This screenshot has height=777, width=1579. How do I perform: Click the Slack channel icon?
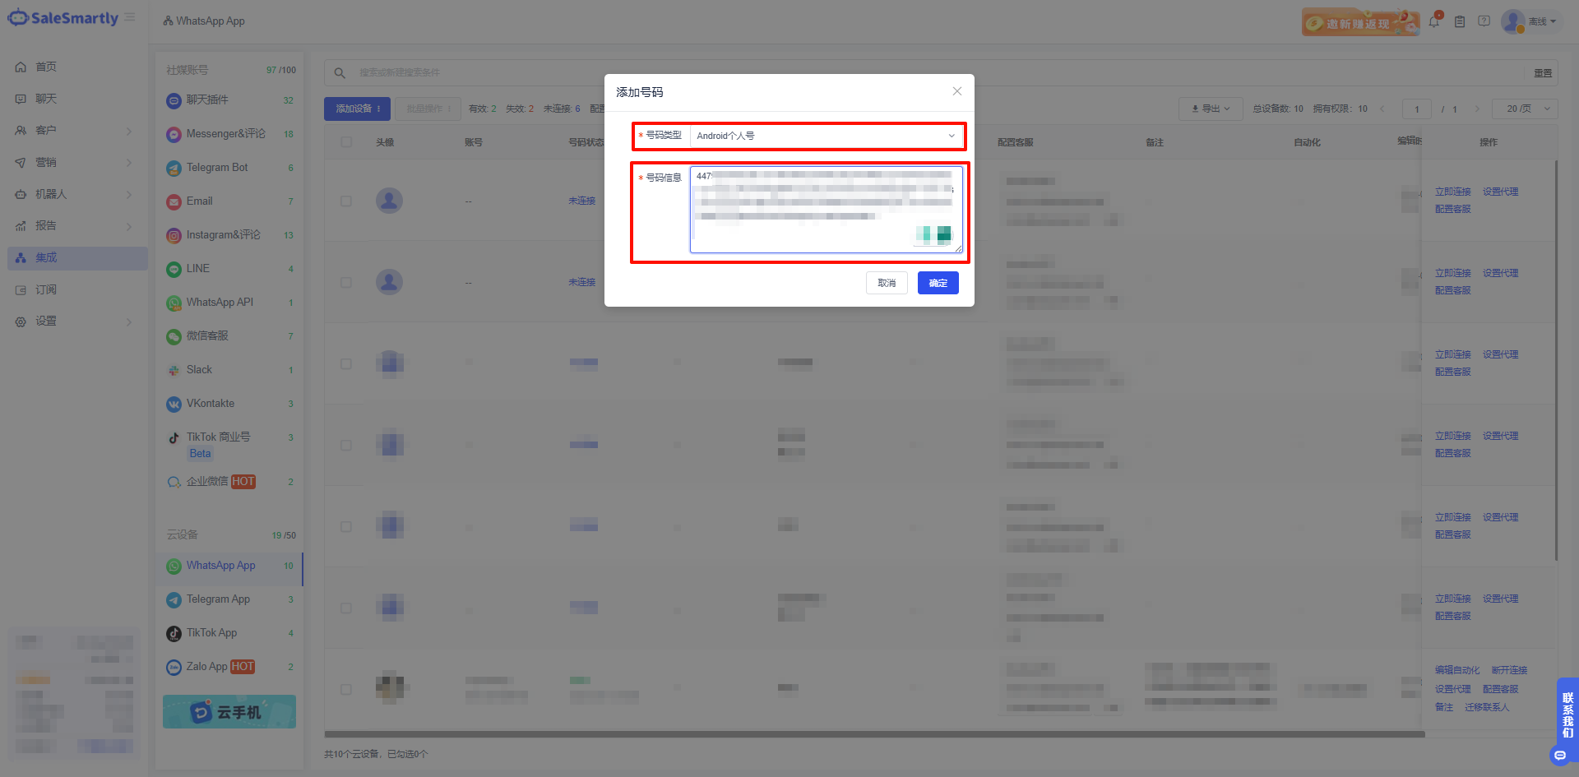click(174, 370)
